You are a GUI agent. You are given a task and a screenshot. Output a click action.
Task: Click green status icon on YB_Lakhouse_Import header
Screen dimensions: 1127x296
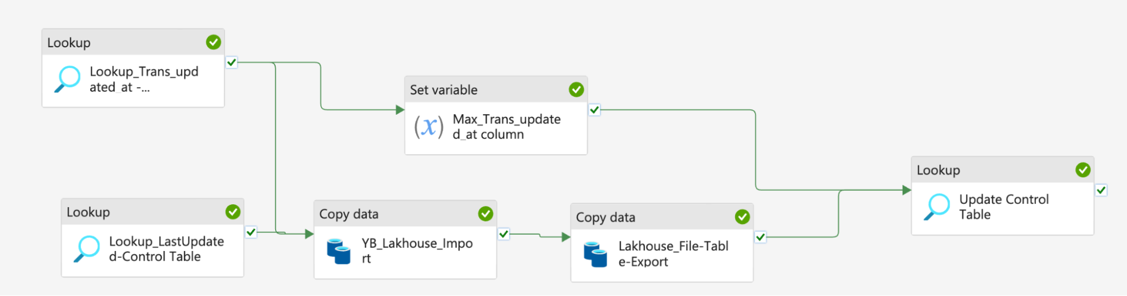pyautogui.click(x=485, y=214)
